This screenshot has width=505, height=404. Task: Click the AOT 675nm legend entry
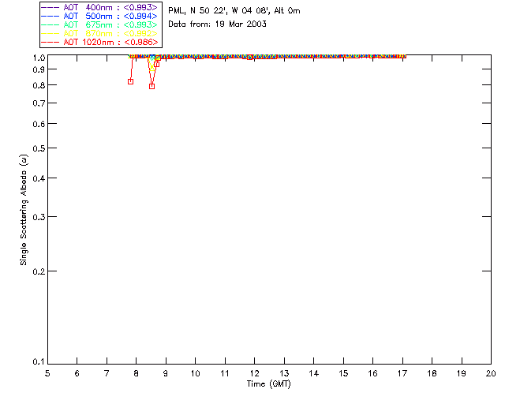coord(99,24)
